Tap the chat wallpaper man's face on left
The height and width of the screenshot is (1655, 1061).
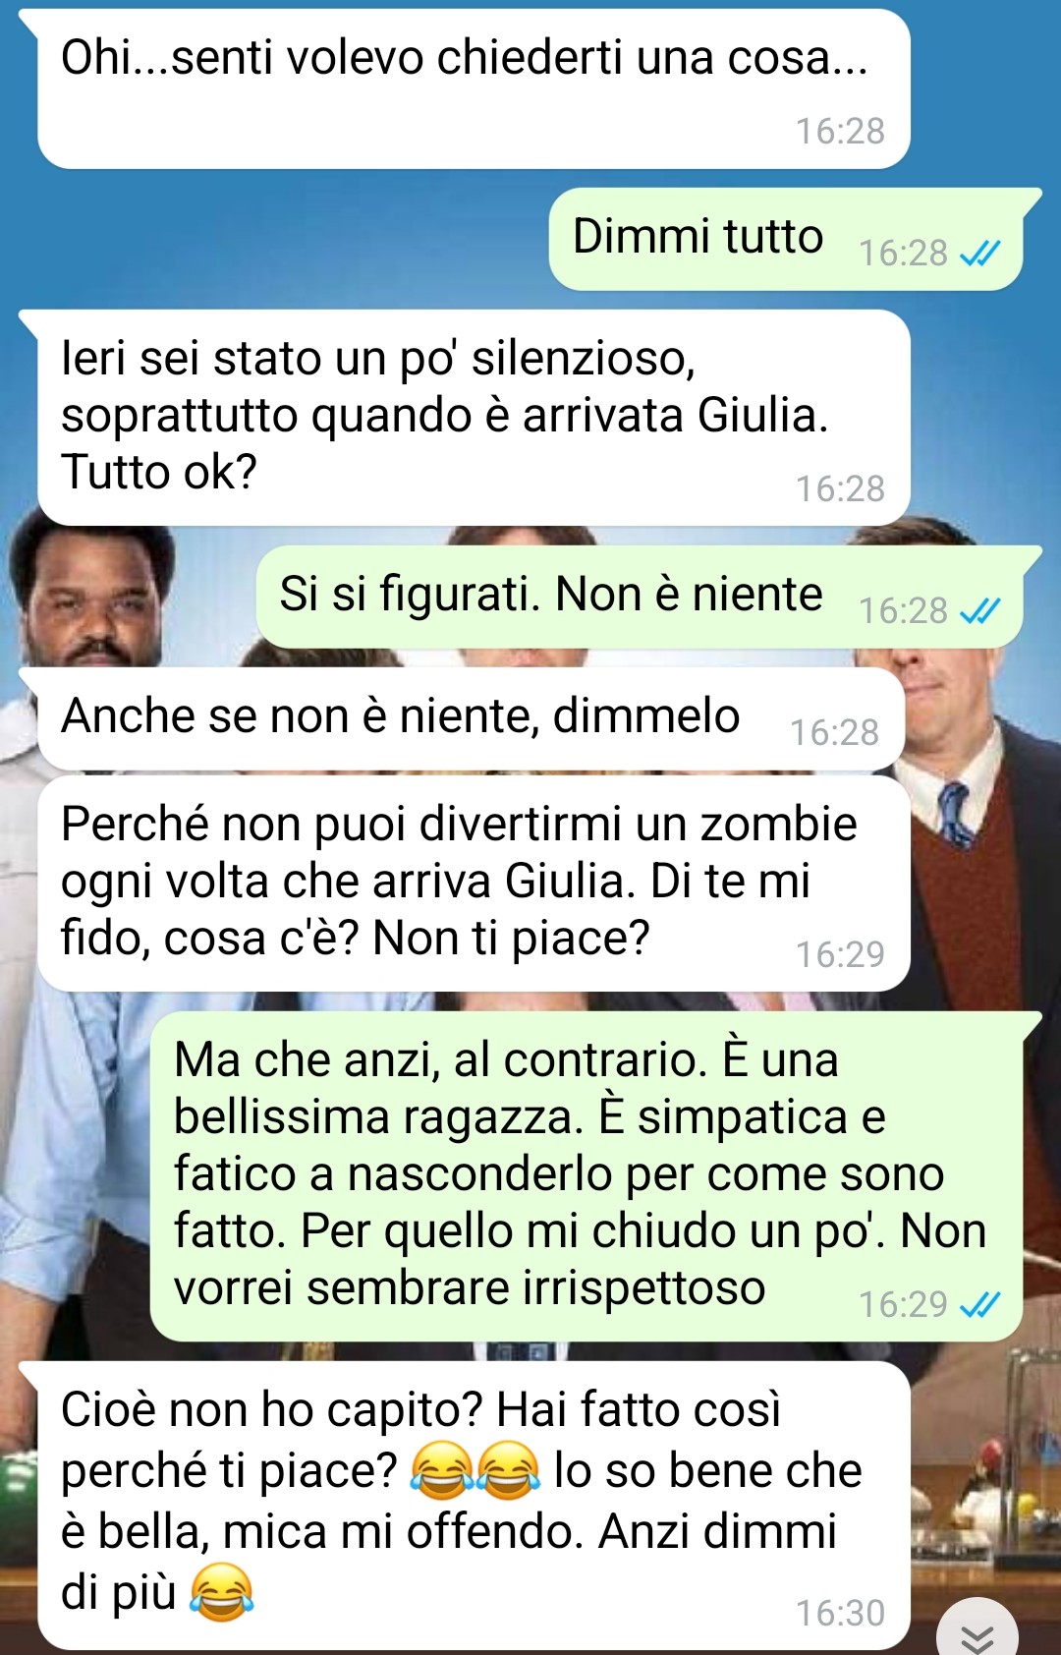[x=93, y=599]
